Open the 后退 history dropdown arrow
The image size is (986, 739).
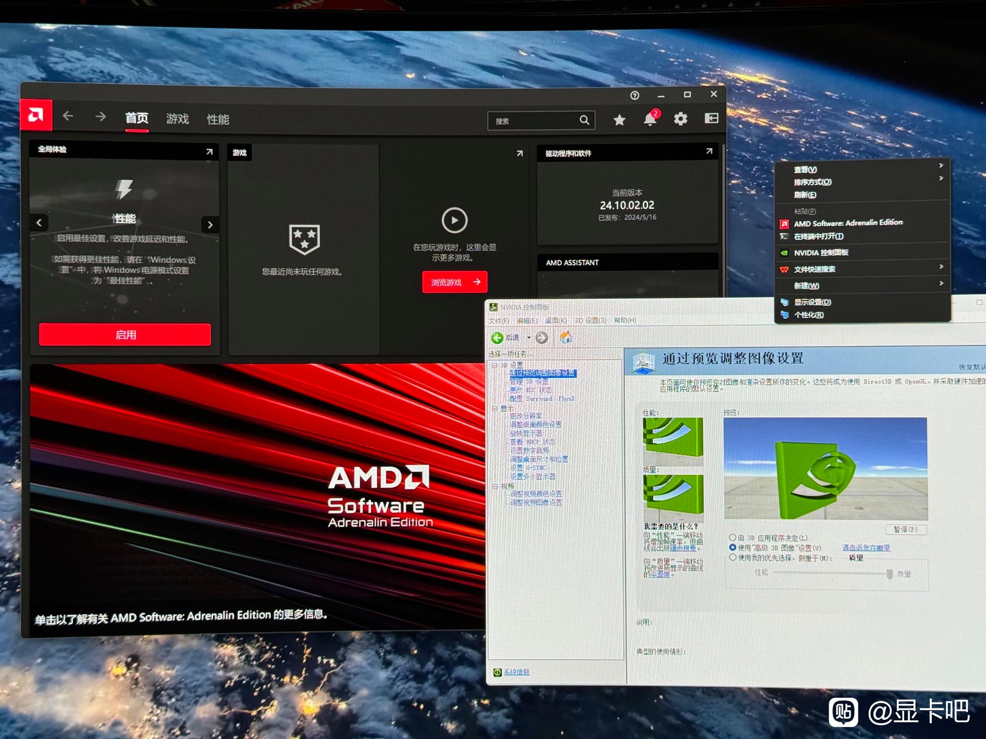pyautogui.click(x=528, y=337)
